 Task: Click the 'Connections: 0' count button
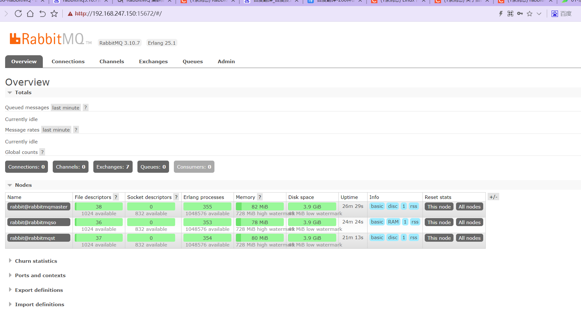click(x=27, y=167)
